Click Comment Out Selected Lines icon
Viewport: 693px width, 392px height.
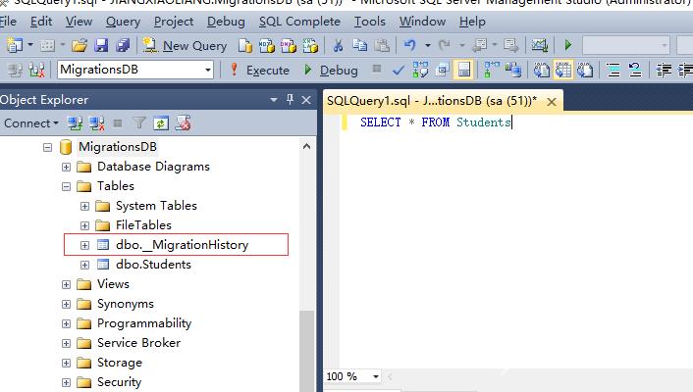pyautogui.click(x=613, y=70)
